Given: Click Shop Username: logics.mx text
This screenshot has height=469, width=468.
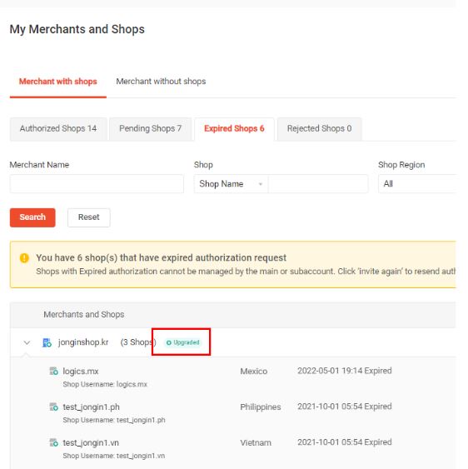Looking at the screenshot, I should pos(105,384).
